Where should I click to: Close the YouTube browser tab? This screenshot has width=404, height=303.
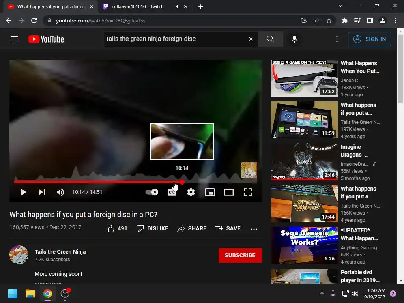[92, 7]
